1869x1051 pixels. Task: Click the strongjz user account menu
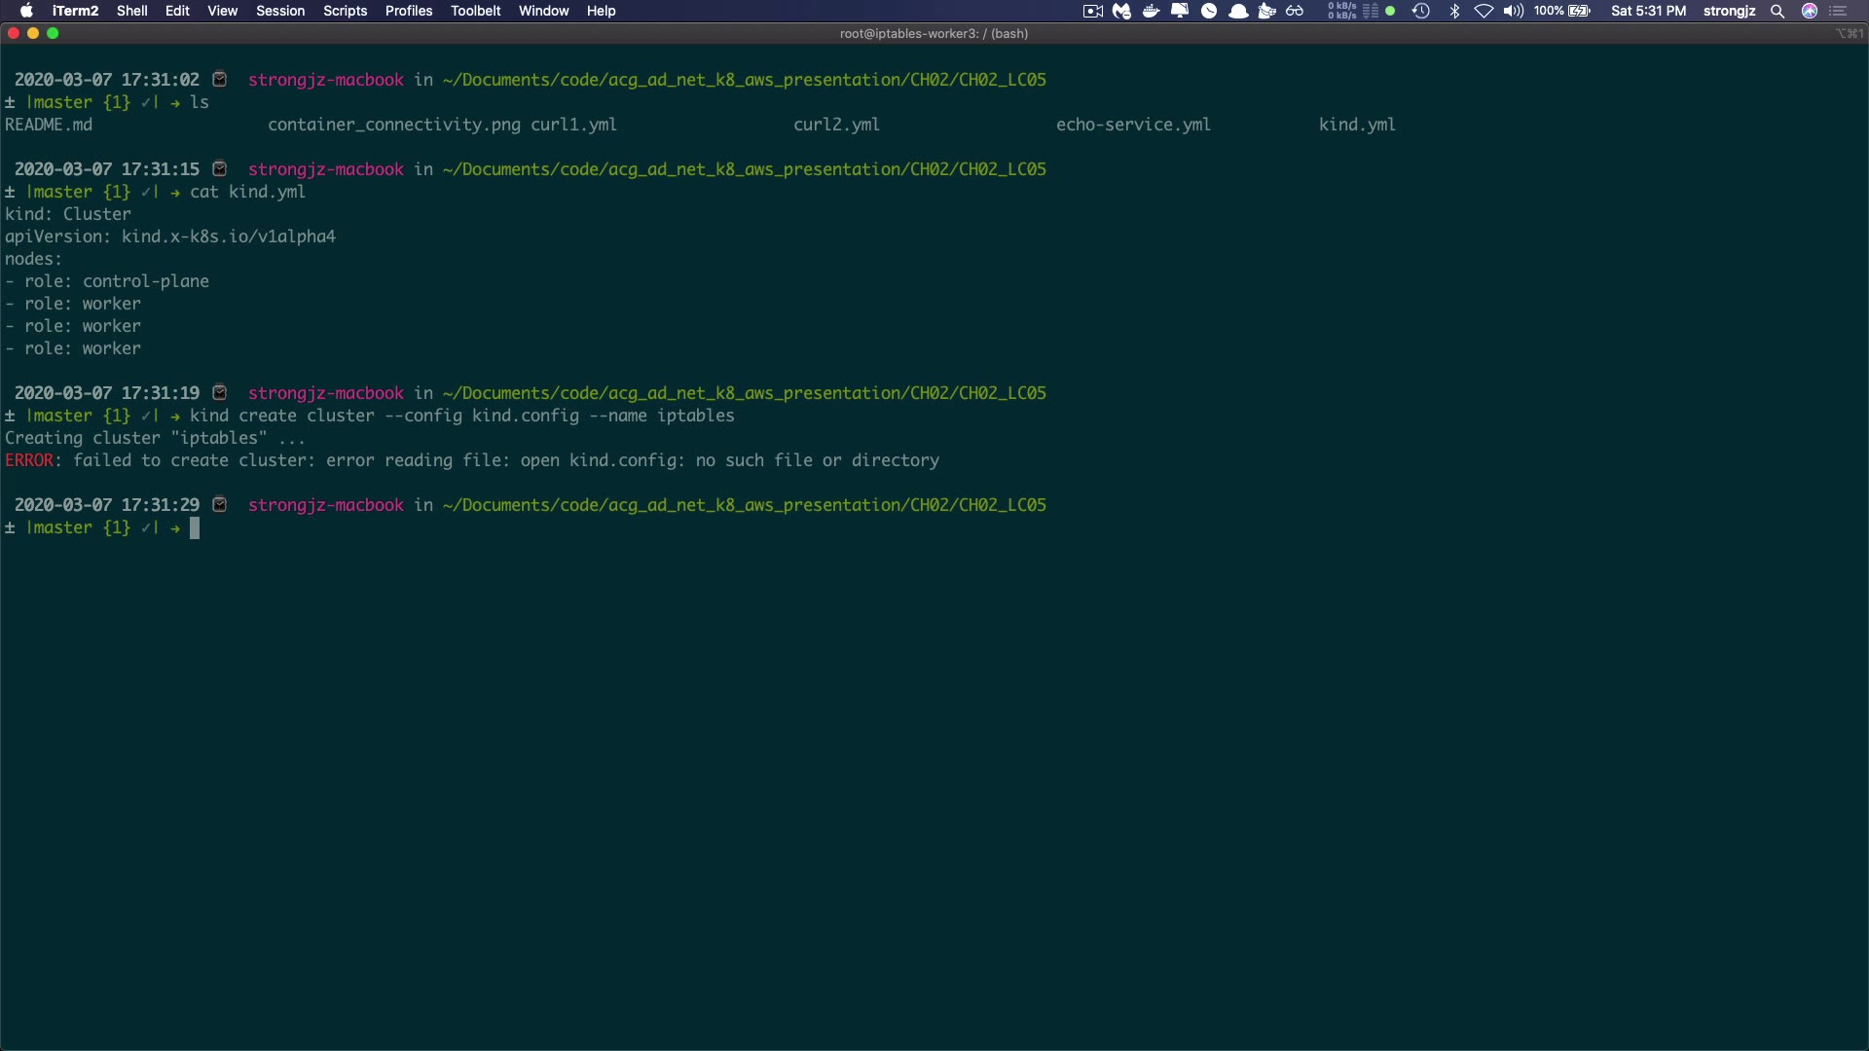click(1729, 11)
